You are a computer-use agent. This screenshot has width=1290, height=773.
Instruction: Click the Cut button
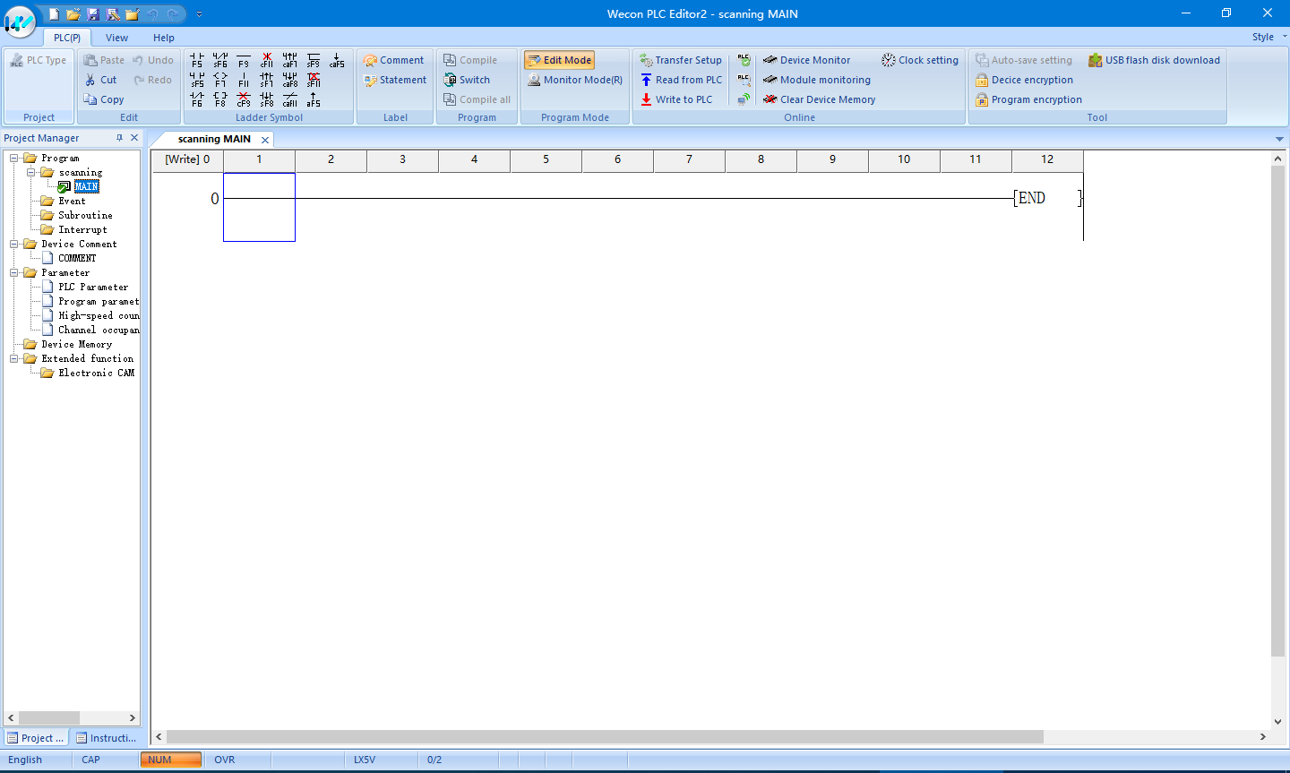(100, 80)
